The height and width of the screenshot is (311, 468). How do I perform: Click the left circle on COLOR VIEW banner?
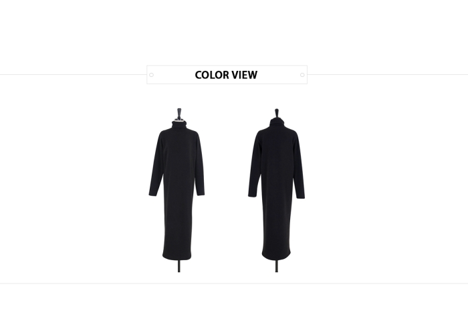[x=151, y=75]
